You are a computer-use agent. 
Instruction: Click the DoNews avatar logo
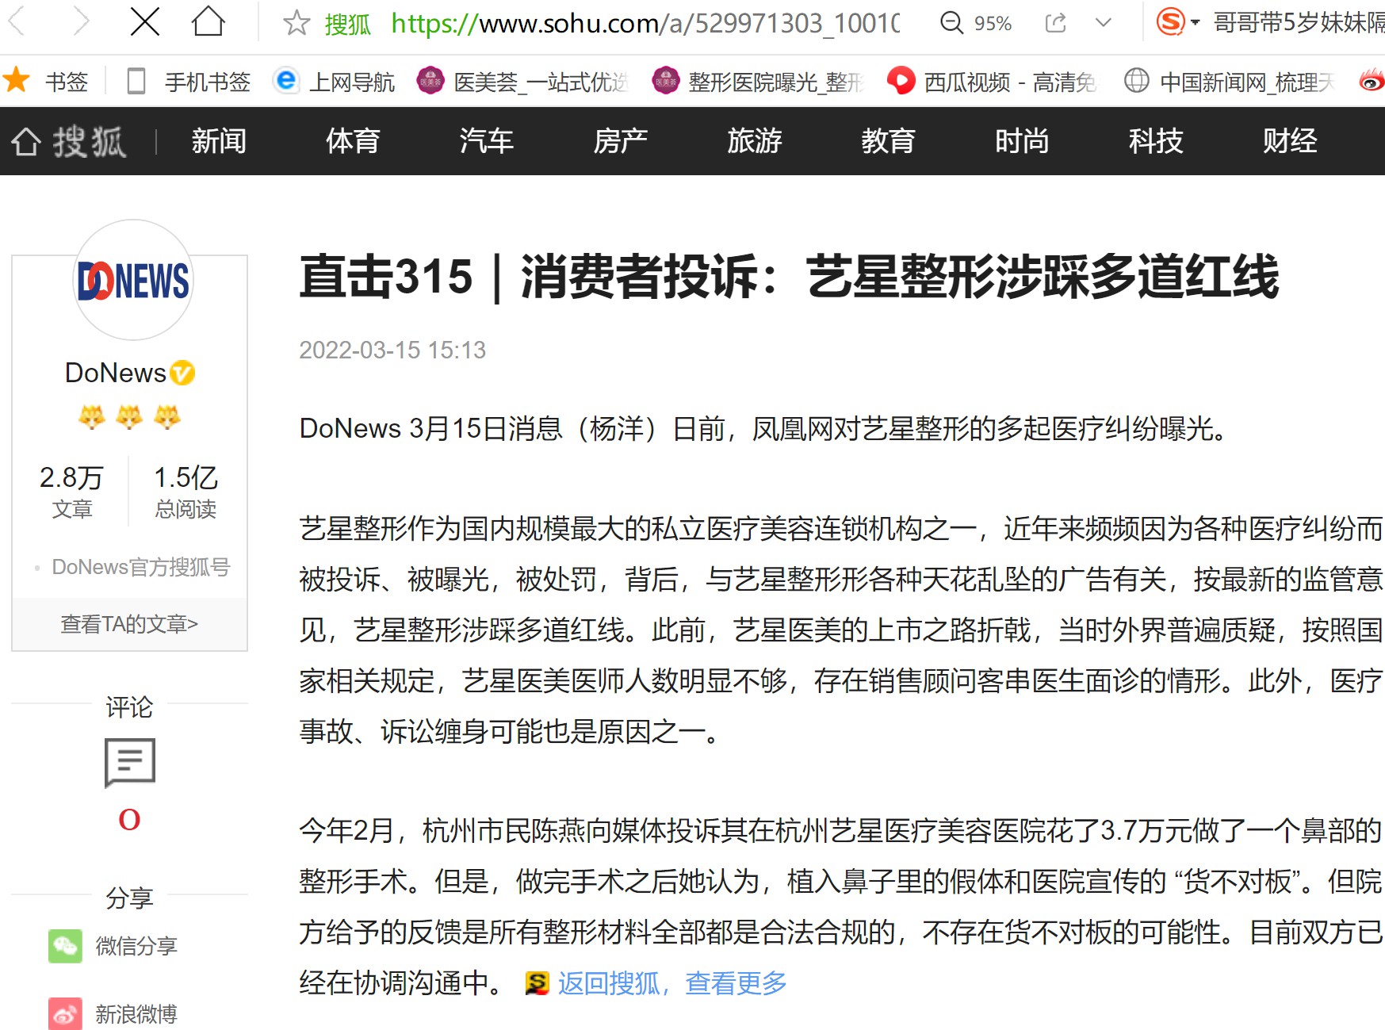[x=133, y=281]
